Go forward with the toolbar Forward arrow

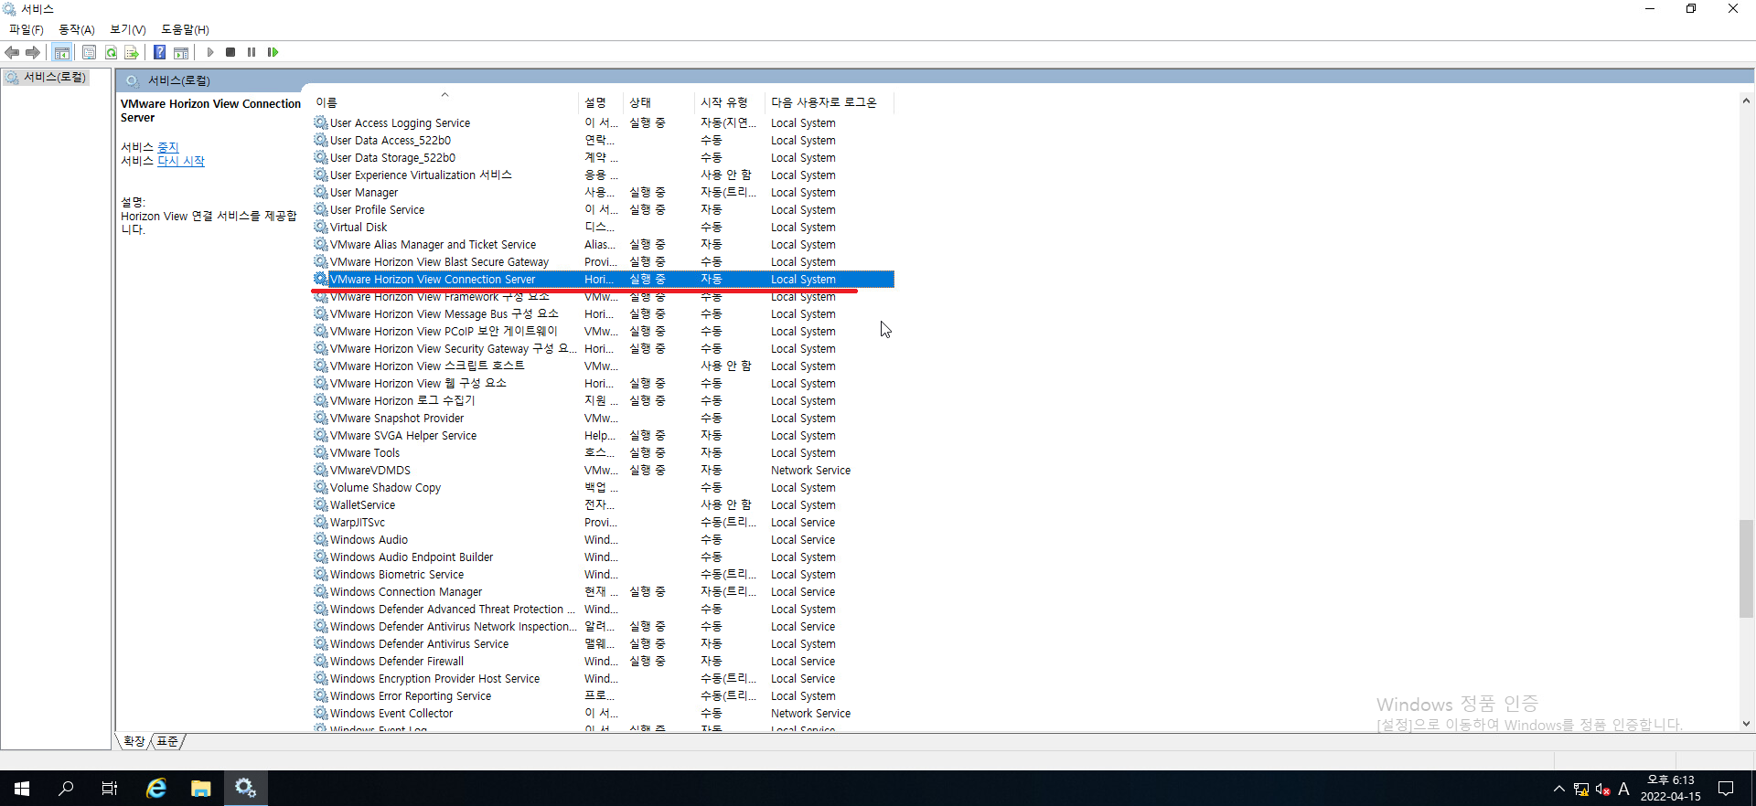pyautogui.click(x=33, y=52)
